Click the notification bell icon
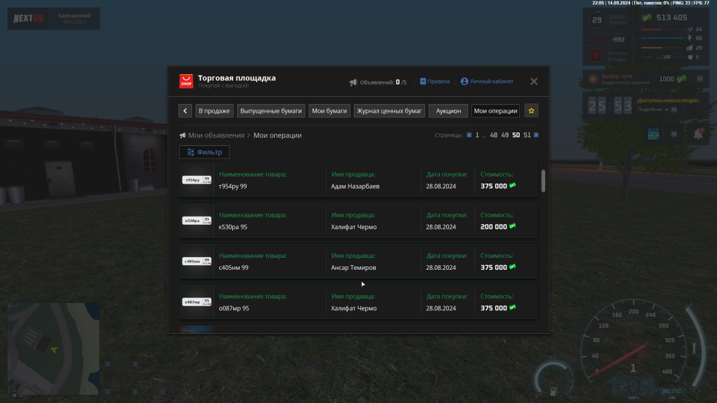 click(698, 134)
